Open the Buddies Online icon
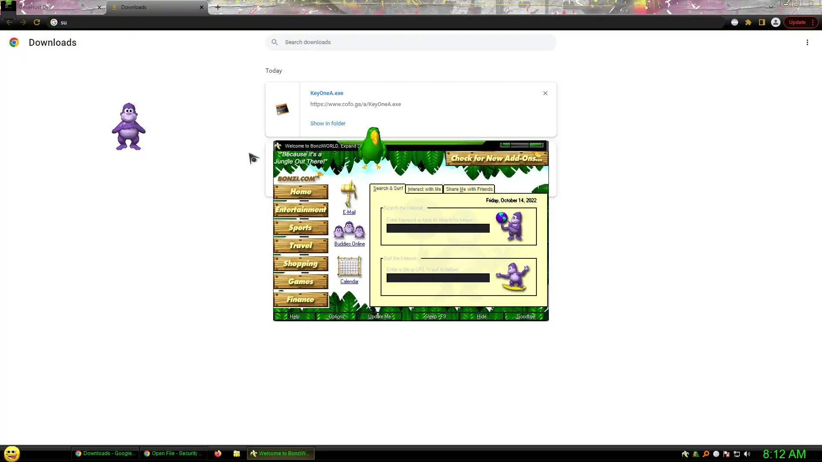This screenshot has width=822, height=462. click(349, 231)
